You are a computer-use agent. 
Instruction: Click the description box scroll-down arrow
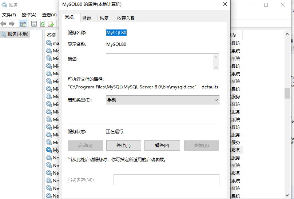point(216,67)
